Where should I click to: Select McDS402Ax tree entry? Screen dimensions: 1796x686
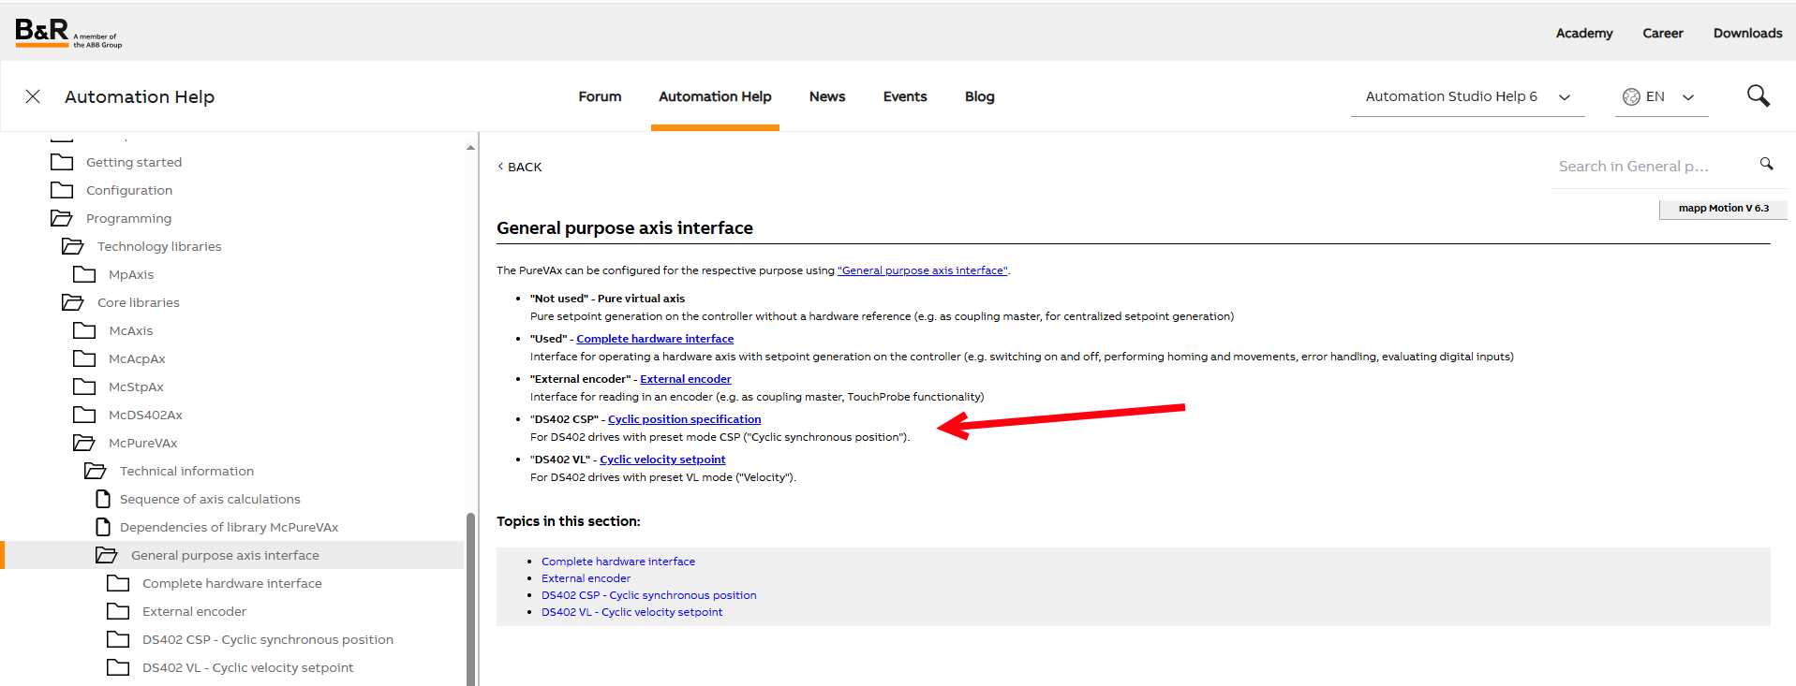click(145, 415)
